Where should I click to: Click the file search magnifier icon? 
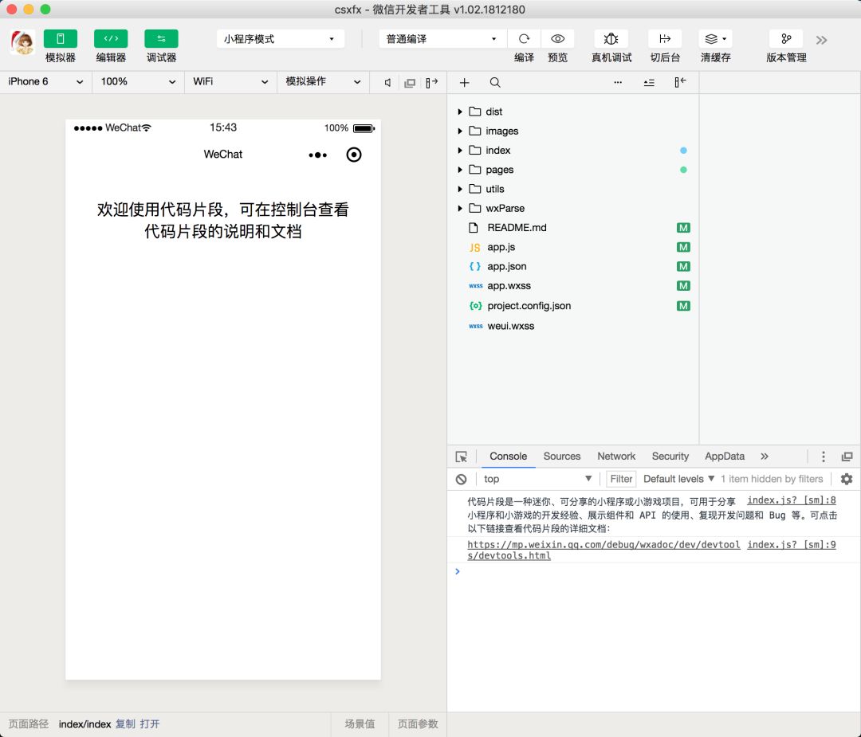(x=495, y=82)
